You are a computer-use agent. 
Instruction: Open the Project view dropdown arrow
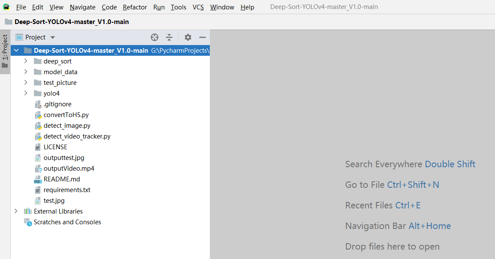[53, 37]
